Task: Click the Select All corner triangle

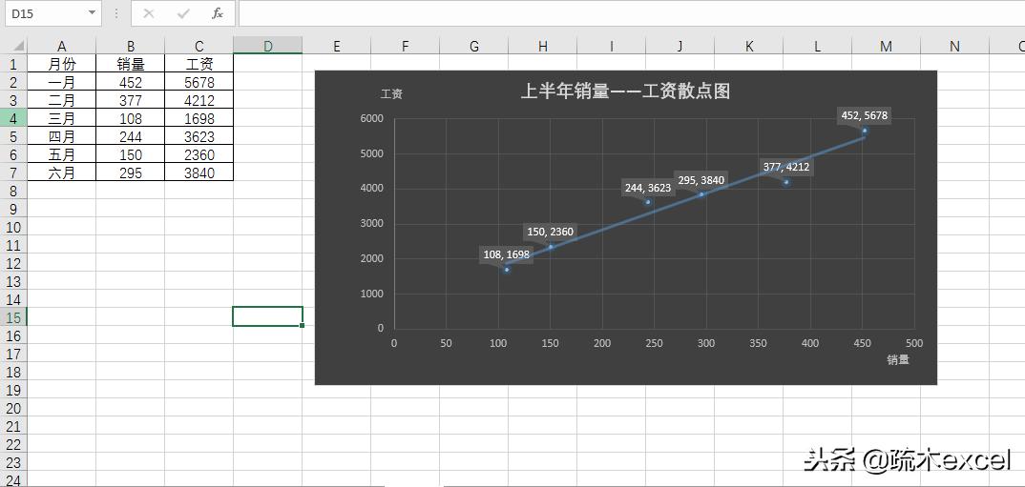Action: pyautogui.click(x=17, y=46)
